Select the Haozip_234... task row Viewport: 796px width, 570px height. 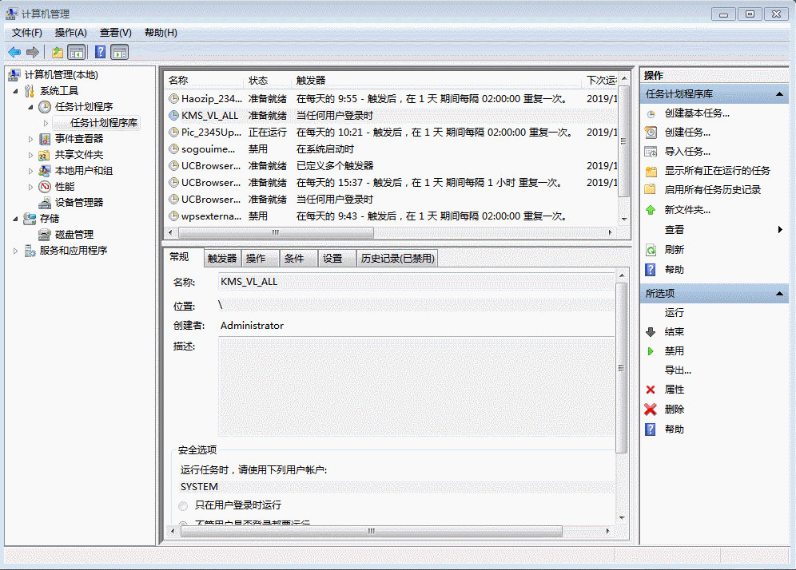click(391, 99)
